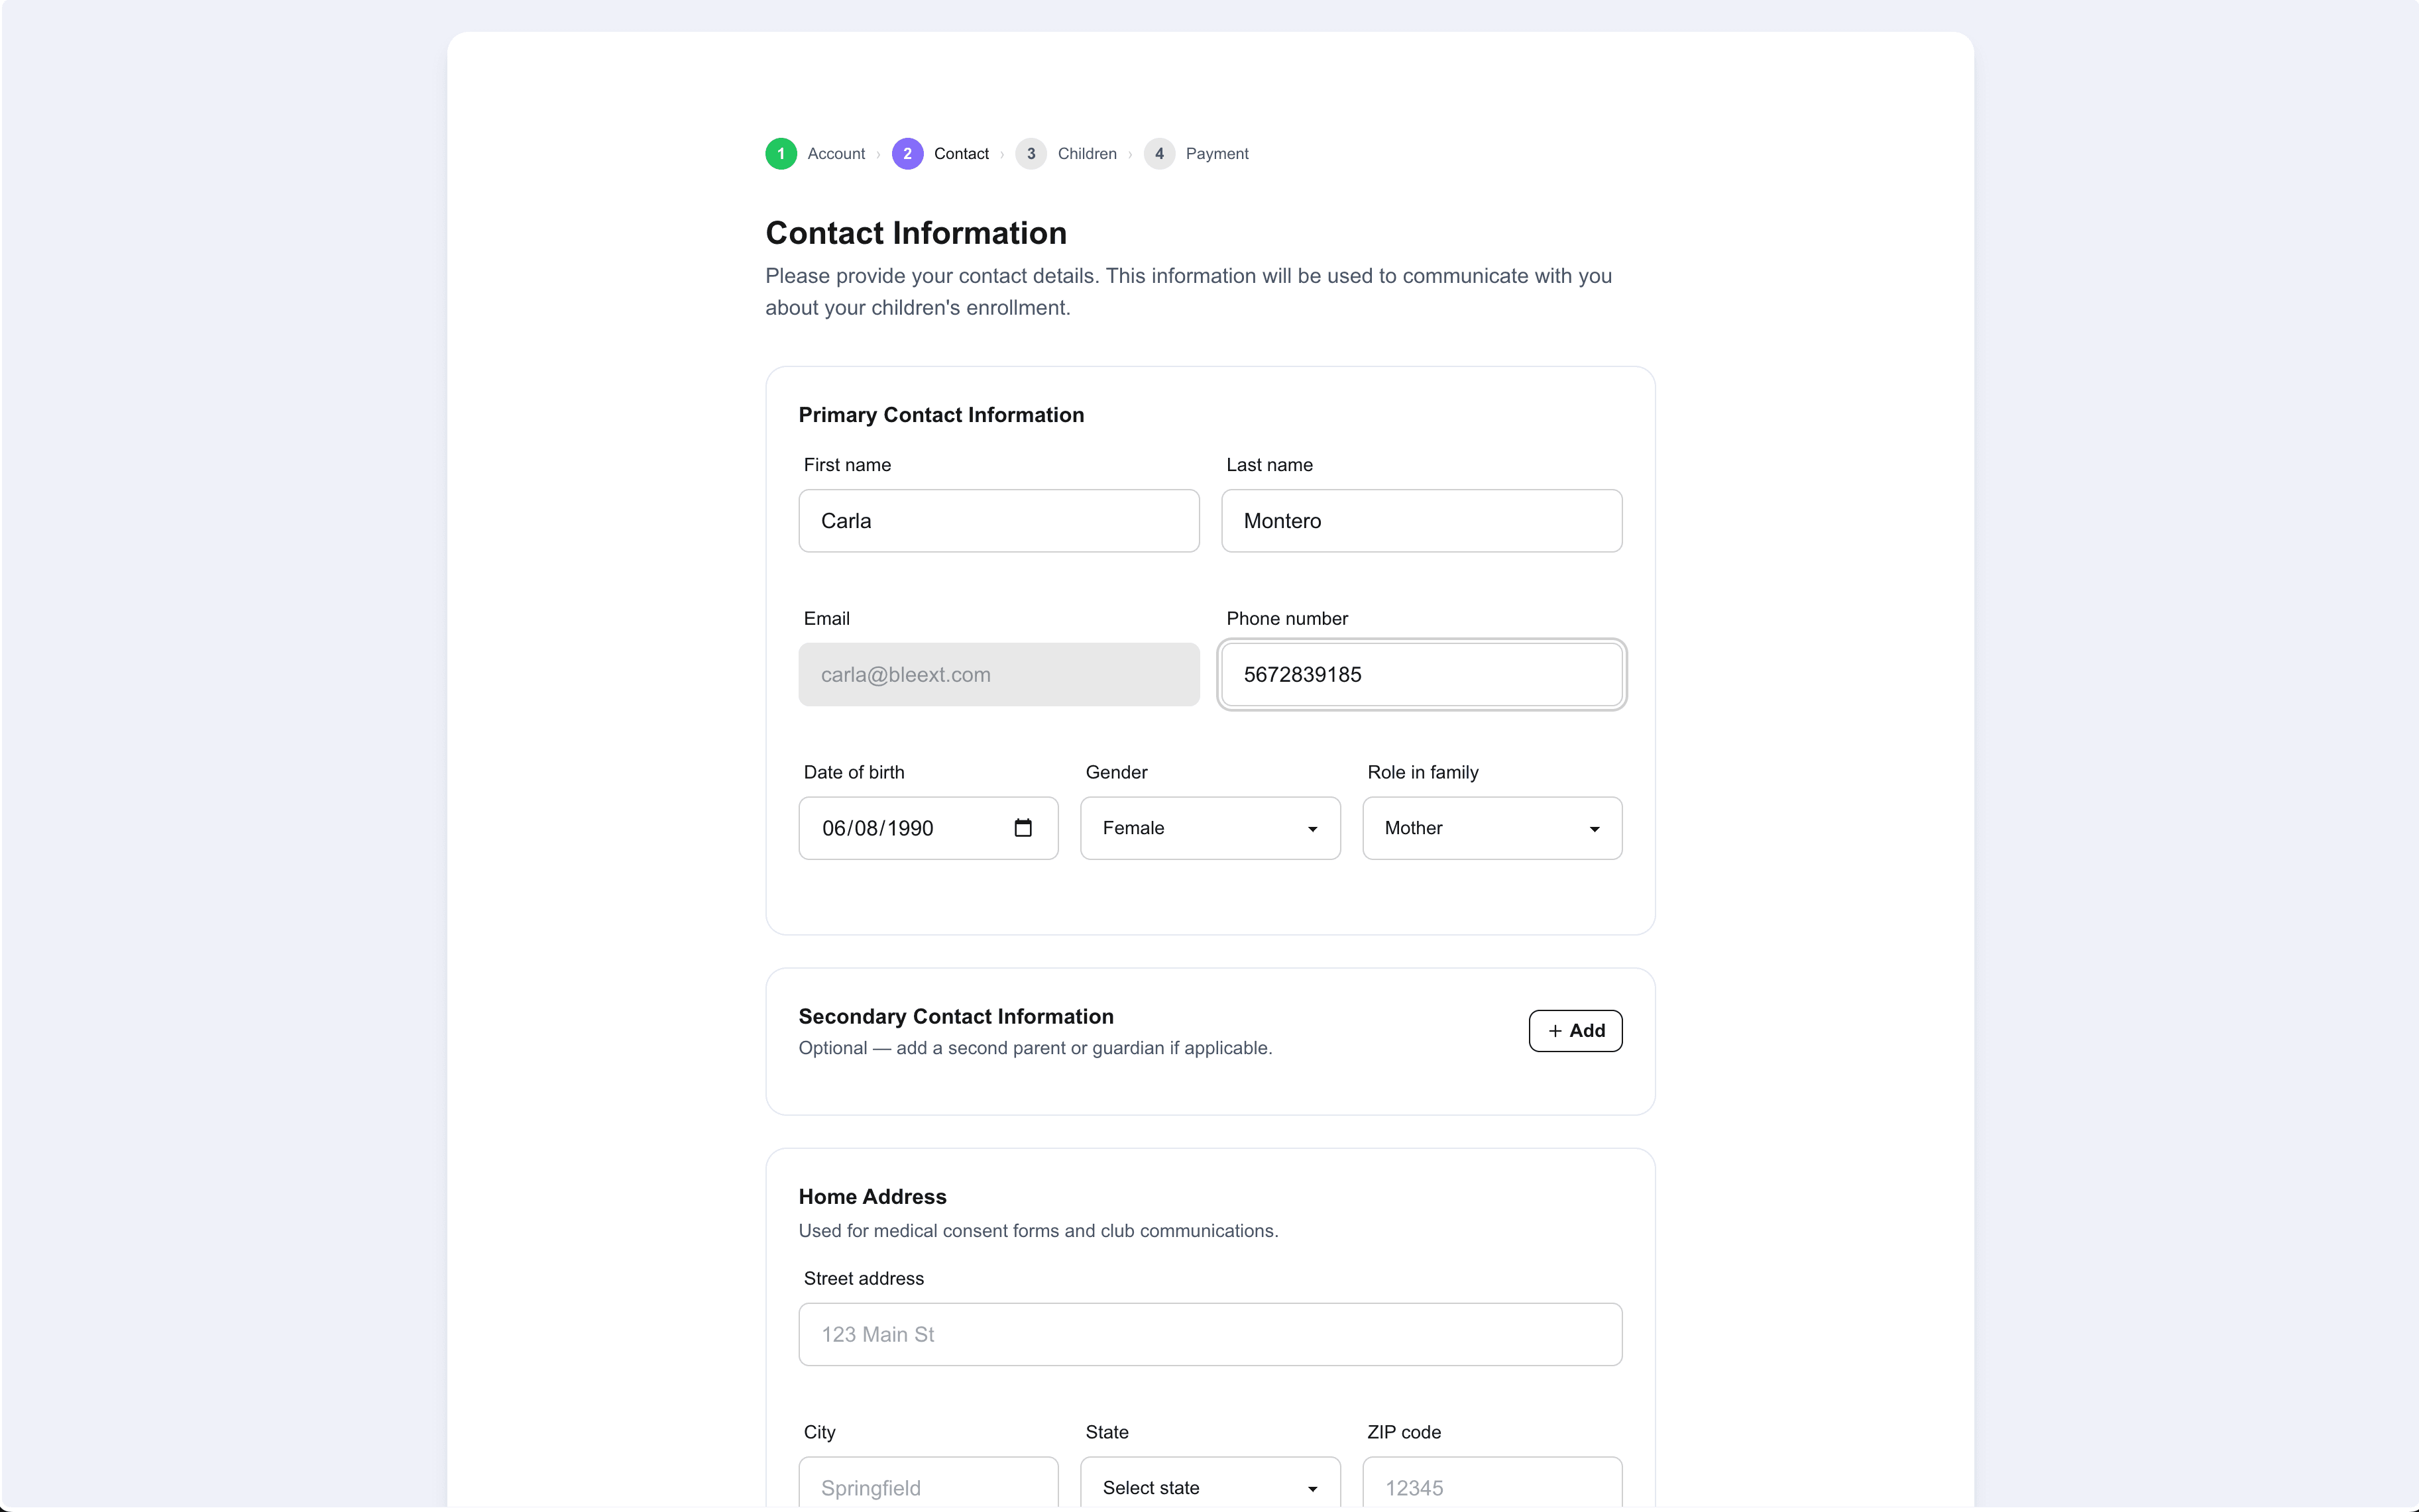Go to the Payment step label
The height and width of the screenshot is (1512, 2419).
pyautogui.click(x=1217, y=154)
